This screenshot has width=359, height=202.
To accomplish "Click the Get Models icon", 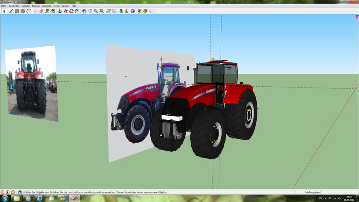I will click(x=140, y=11).
